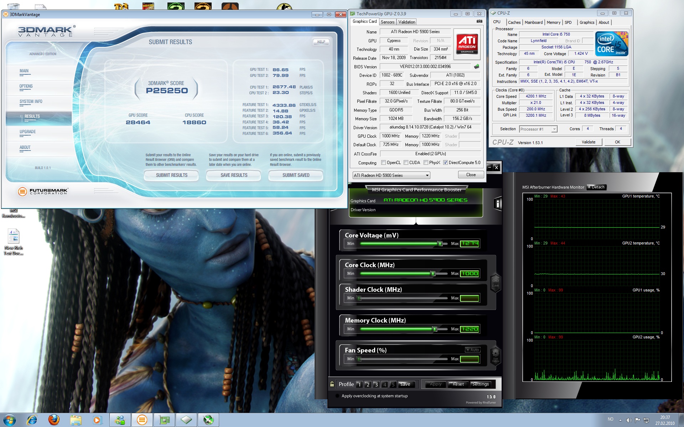
Task: Click the Submit Results button
Action: (171, 175)
